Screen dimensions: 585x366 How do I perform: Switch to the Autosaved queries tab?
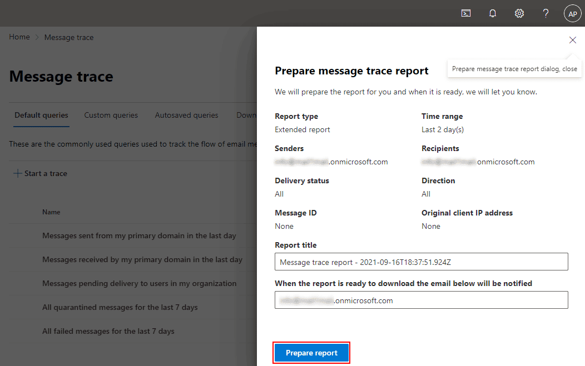point(186,116)
